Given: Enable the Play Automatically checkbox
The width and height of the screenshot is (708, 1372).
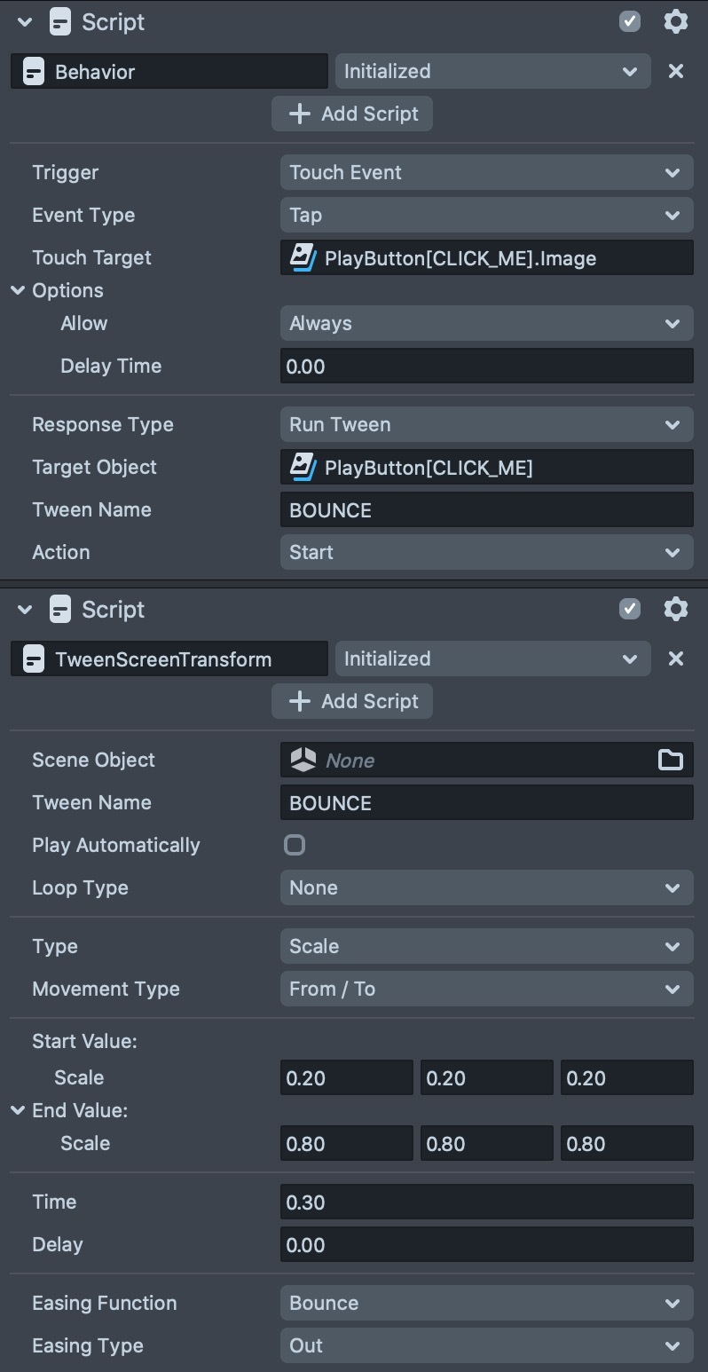Looking at the screenshot, I should [295, 845].
